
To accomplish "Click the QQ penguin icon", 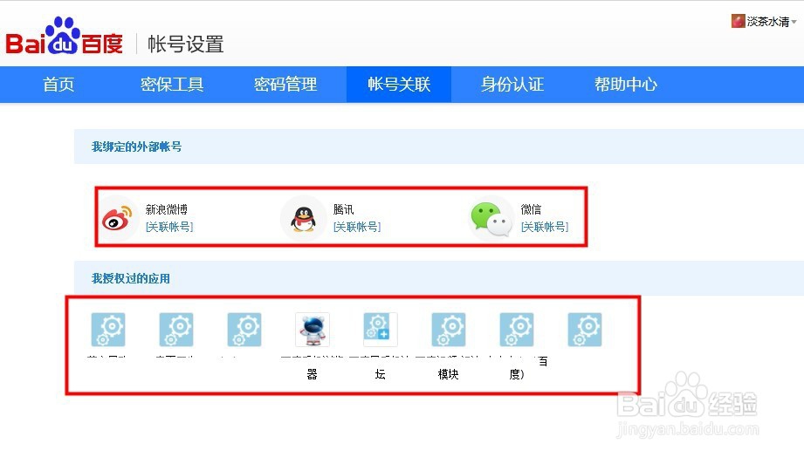I will tap(304, 219).
